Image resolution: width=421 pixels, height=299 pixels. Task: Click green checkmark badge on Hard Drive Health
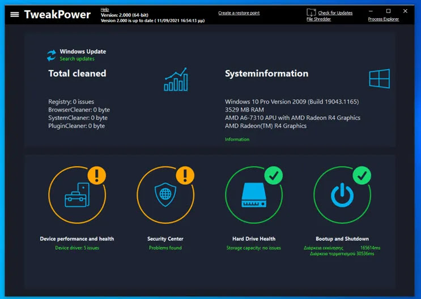click(274, 175)
